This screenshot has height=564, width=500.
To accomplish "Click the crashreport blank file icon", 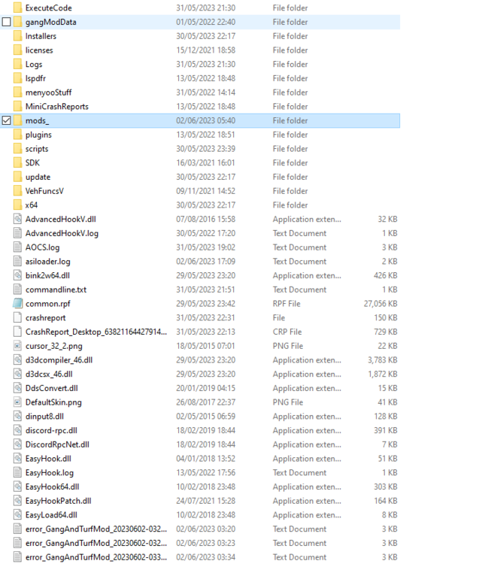I will coord(17,317).
